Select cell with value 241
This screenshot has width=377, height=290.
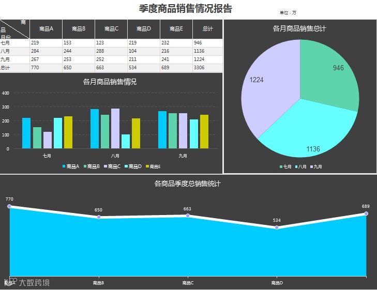coord(176,59)
